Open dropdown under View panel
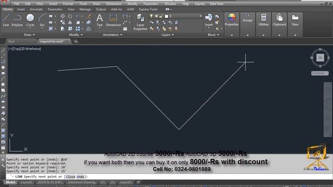333x187 pixels. tap(295, 35)
